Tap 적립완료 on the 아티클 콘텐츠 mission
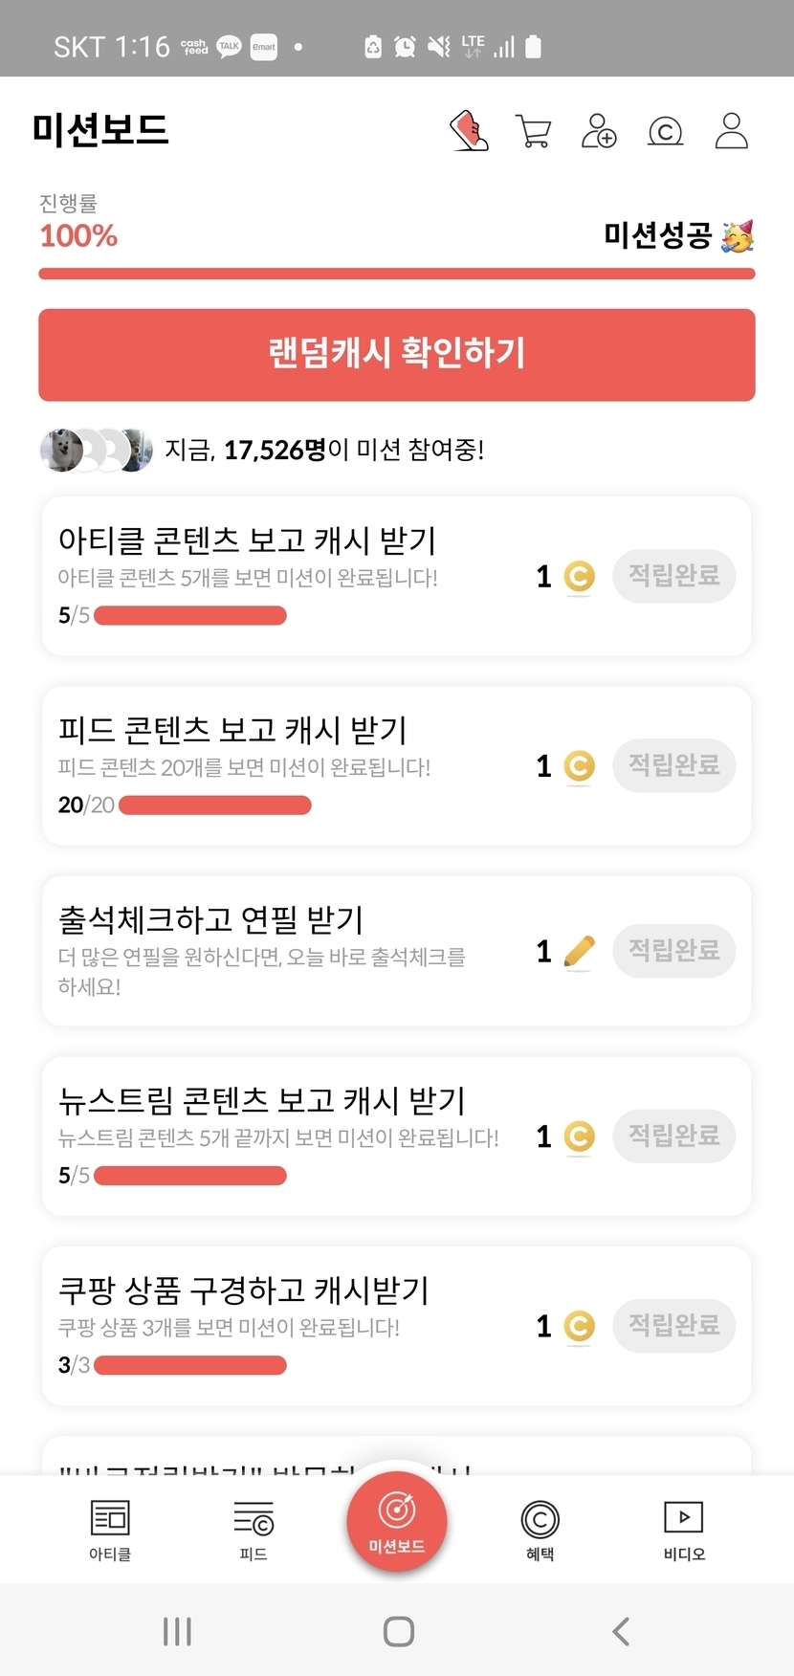 [x=673, y=576]
